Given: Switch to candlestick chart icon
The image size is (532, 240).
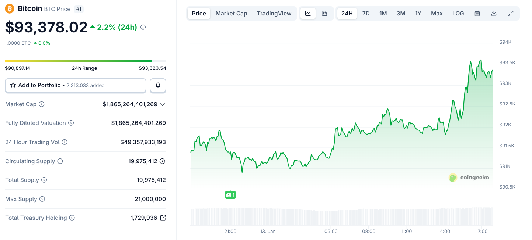Looking at the screenshot, I should tap(324, 14).
